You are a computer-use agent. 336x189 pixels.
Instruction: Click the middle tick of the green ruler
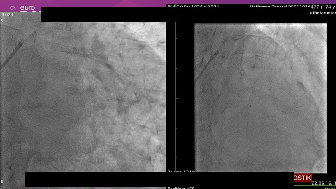(177, 98)
